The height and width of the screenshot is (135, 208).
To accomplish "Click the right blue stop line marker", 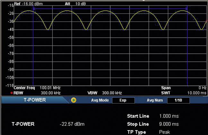I will click(x=187, y=48).
